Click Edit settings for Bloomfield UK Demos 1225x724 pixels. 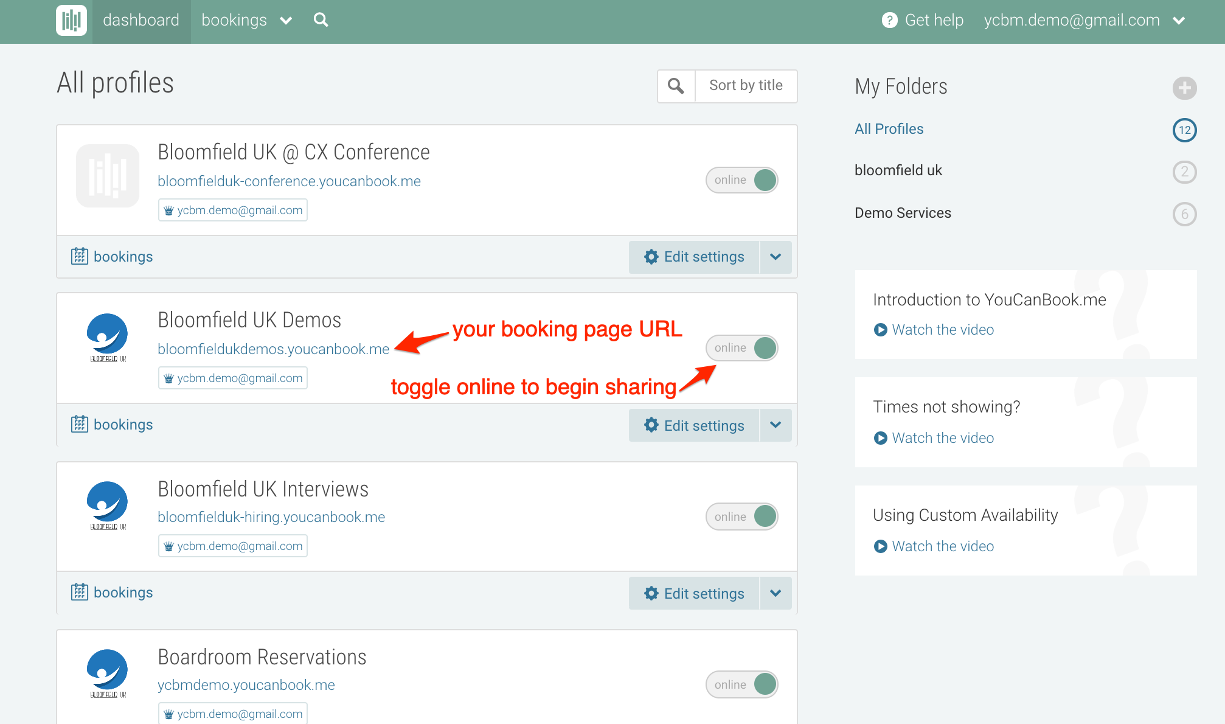pos(694,425)
